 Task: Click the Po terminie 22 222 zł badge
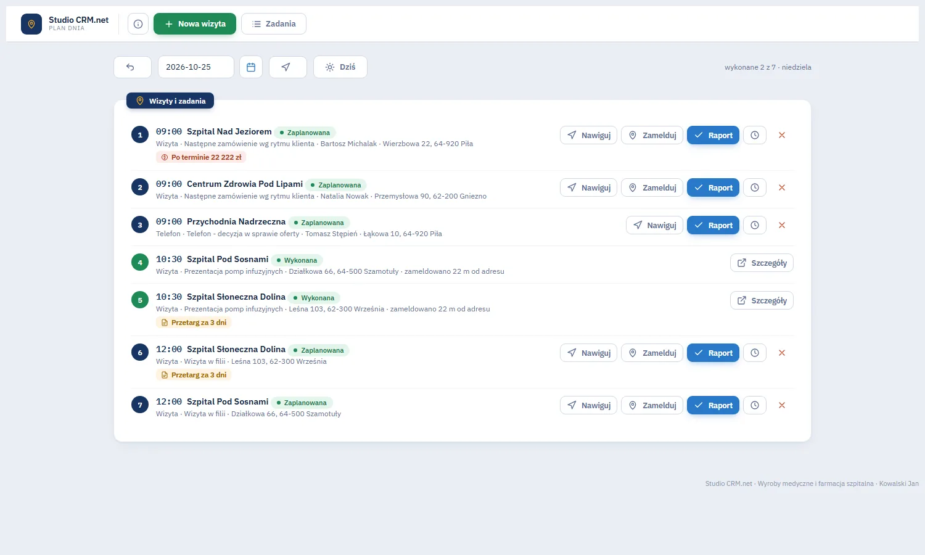coord(201,157)
